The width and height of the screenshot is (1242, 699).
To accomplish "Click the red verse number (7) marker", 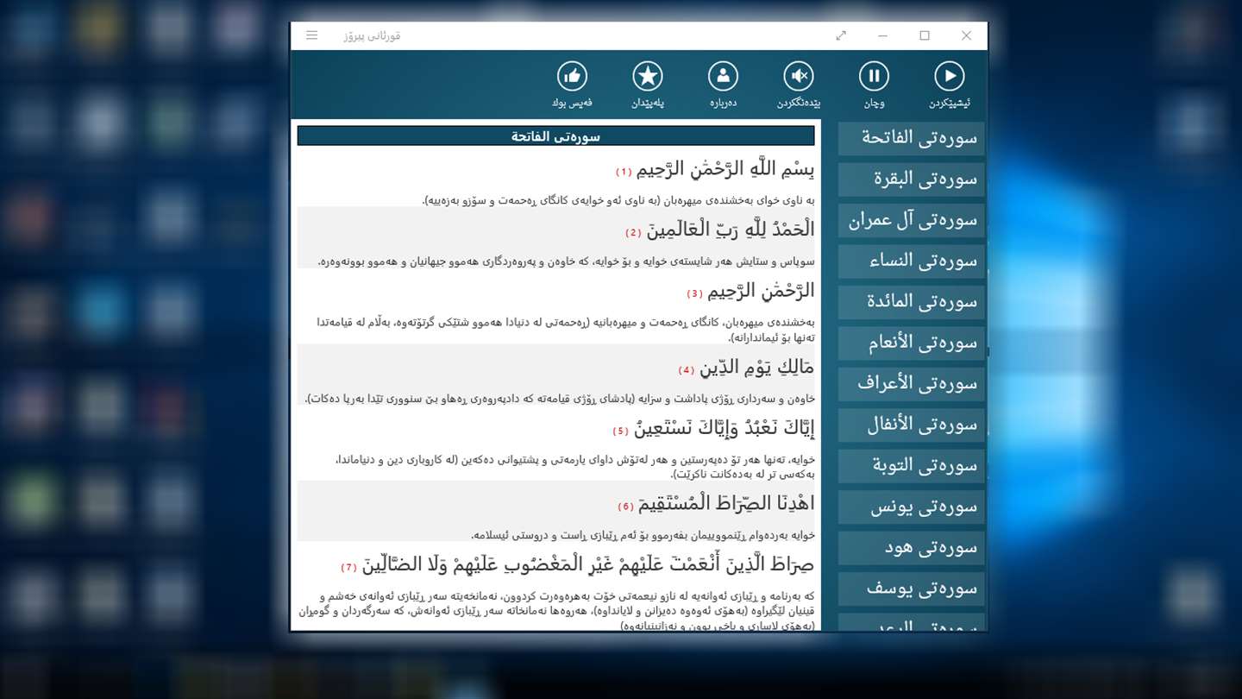I will (349, 567).
